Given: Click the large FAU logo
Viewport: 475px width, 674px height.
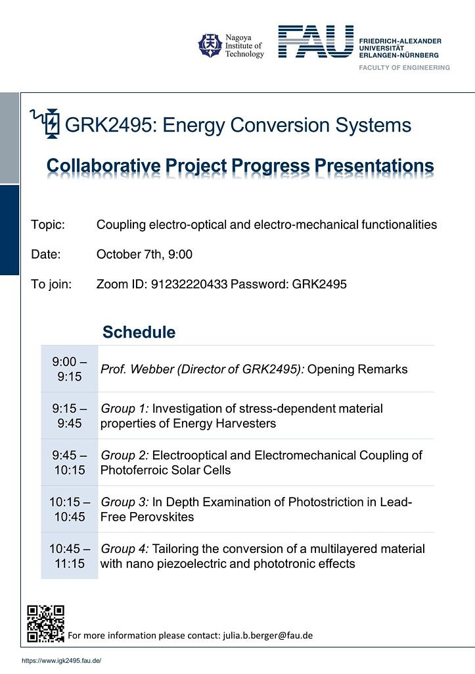Looking at the screenshot, I should [315, 42].
